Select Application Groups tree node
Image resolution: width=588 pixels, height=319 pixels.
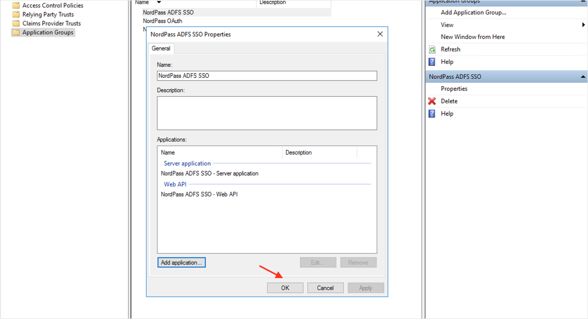[48, 32]
